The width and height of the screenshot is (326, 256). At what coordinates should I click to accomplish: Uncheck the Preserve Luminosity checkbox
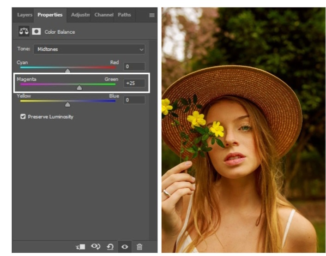pyautogui.click(x=23, y=117)
